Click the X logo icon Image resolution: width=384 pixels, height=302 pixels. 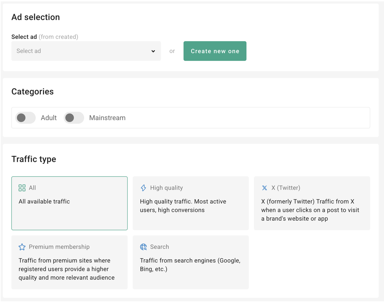tap(264, 188)
